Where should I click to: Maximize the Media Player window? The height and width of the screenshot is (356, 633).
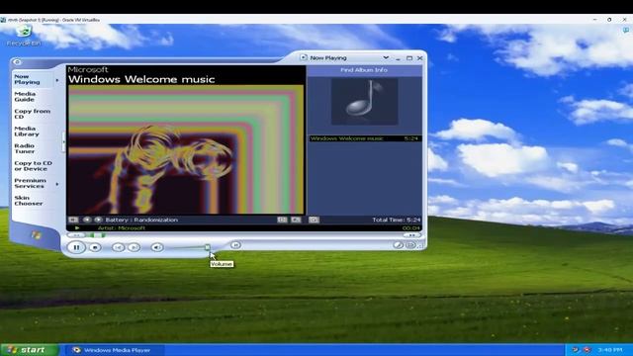tap(409, 58)
